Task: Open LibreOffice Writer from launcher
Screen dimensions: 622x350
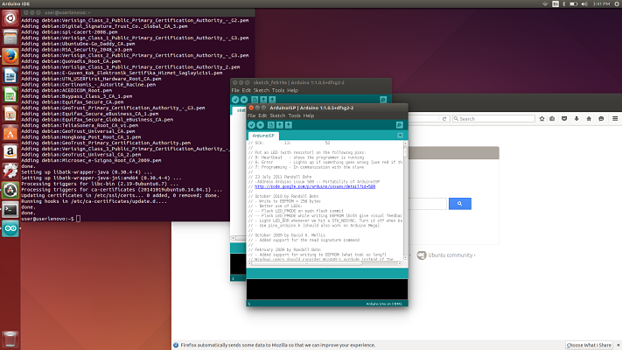Action: pos(10,75)
